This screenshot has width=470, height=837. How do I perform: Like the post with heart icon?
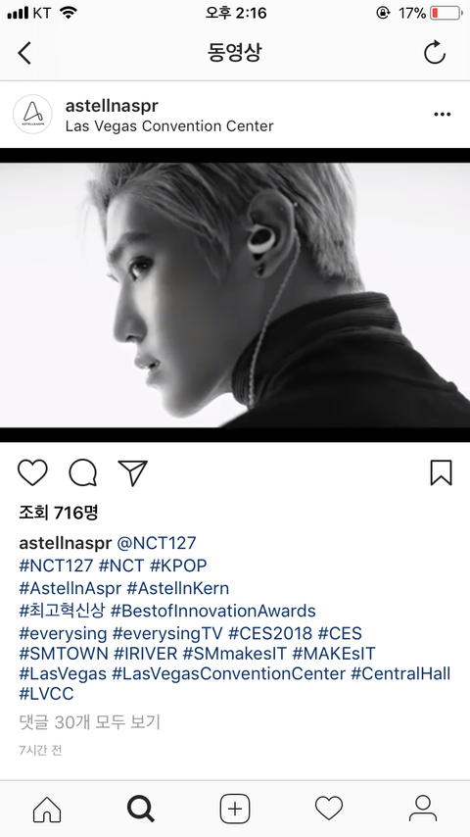coord(32,472)
